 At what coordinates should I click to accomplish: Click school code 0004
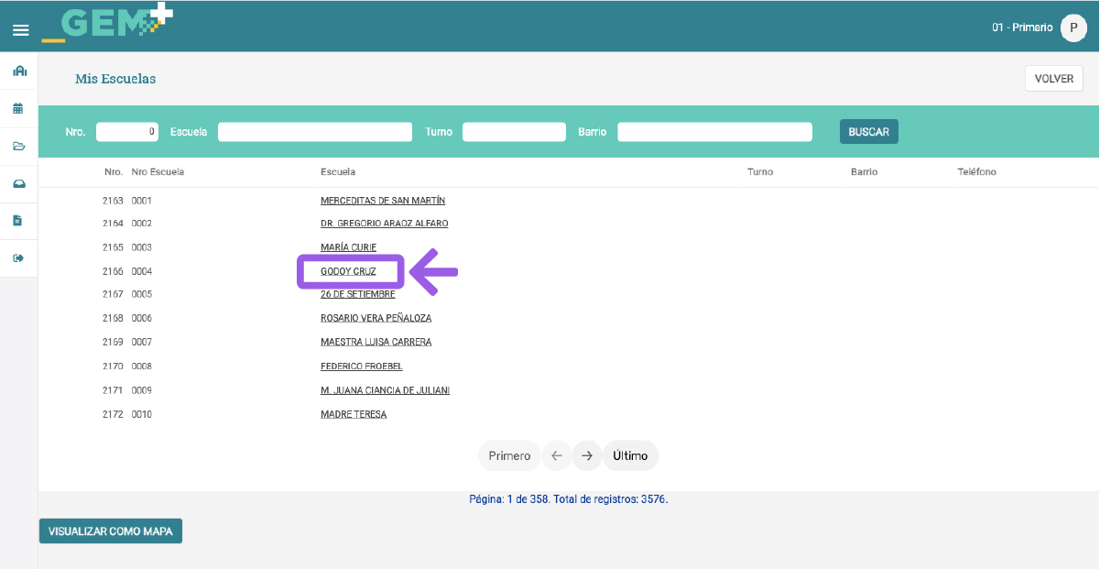point(142,271)
